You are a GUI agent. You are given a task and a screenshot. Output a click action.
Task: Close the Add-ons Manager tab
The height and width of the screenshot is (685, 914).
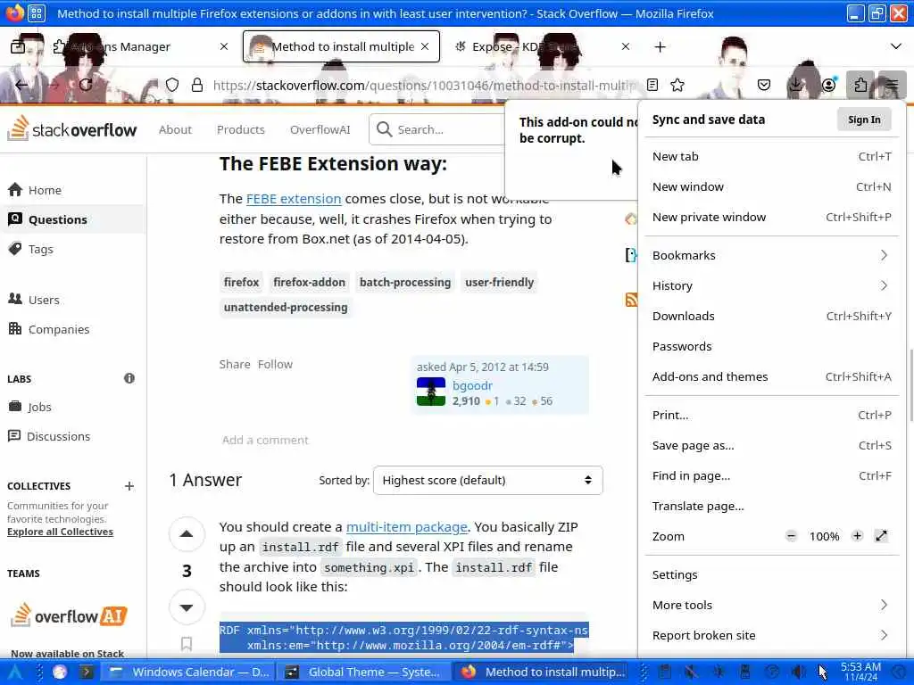pos(224,46)
